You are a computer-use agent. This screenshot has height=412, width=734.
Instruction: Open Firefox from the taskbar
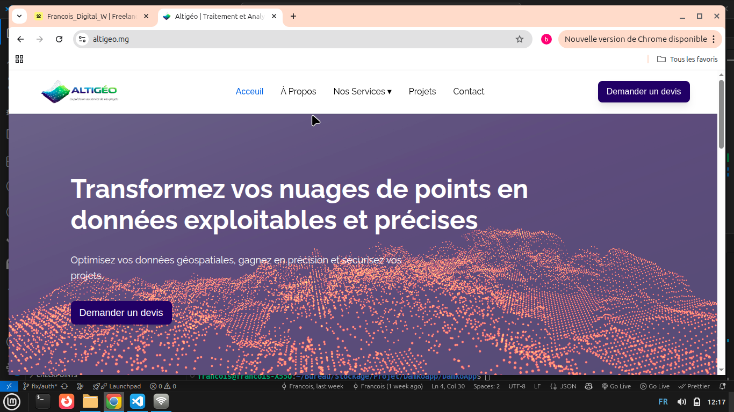coord(67,401)
